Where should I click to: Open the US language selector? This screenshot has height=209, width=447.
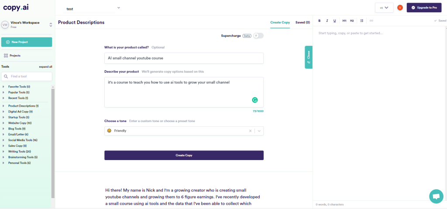click(384, 8)
